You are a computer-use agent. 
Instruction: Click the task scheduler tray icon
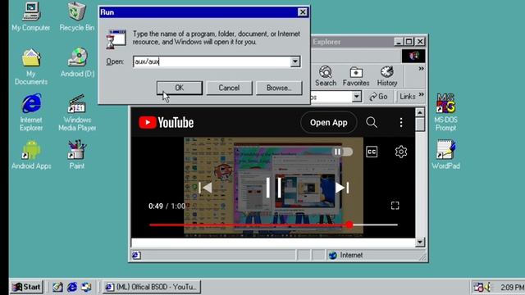click(478, 287)
